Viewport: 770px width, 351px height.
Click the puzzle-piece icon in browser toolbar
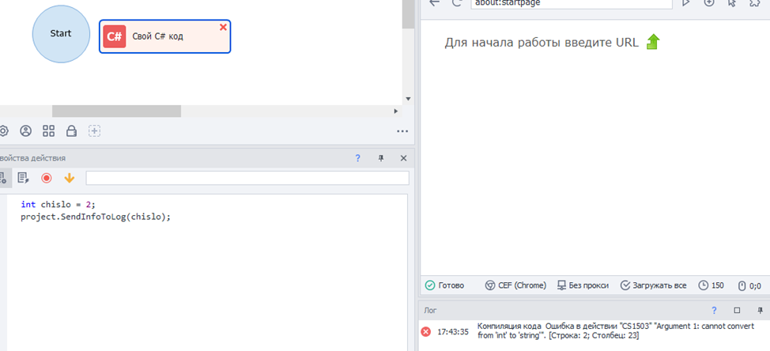pos(755,2)
